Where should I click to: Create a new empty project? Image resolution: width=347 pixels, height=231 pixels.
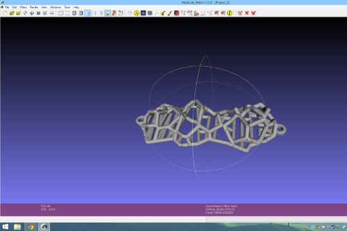pos(5,13)
